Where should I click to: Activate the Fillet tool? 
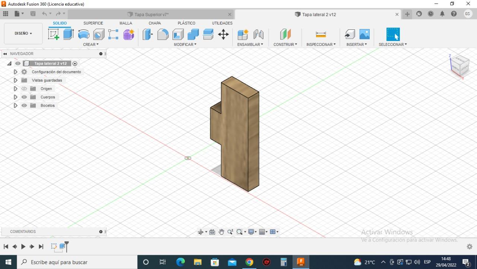163,34
